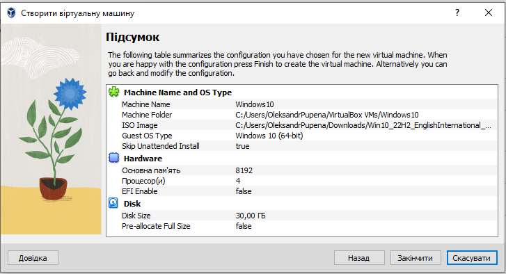Click the Довідка help button
The height and width of the screenshot is (274, 506).
(33, 258)
